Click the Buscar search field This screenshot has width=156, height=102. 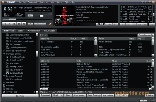pyautogui.click(x=92, y=35)
